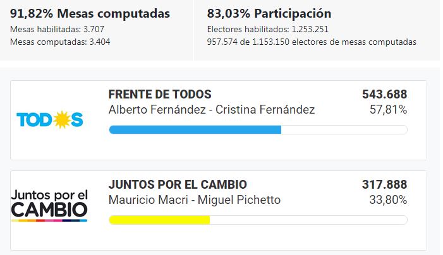Select the JUNTOS POR EL CAMBIO party heading
Viewport: 443px width, 255px height.
point(178,184)
